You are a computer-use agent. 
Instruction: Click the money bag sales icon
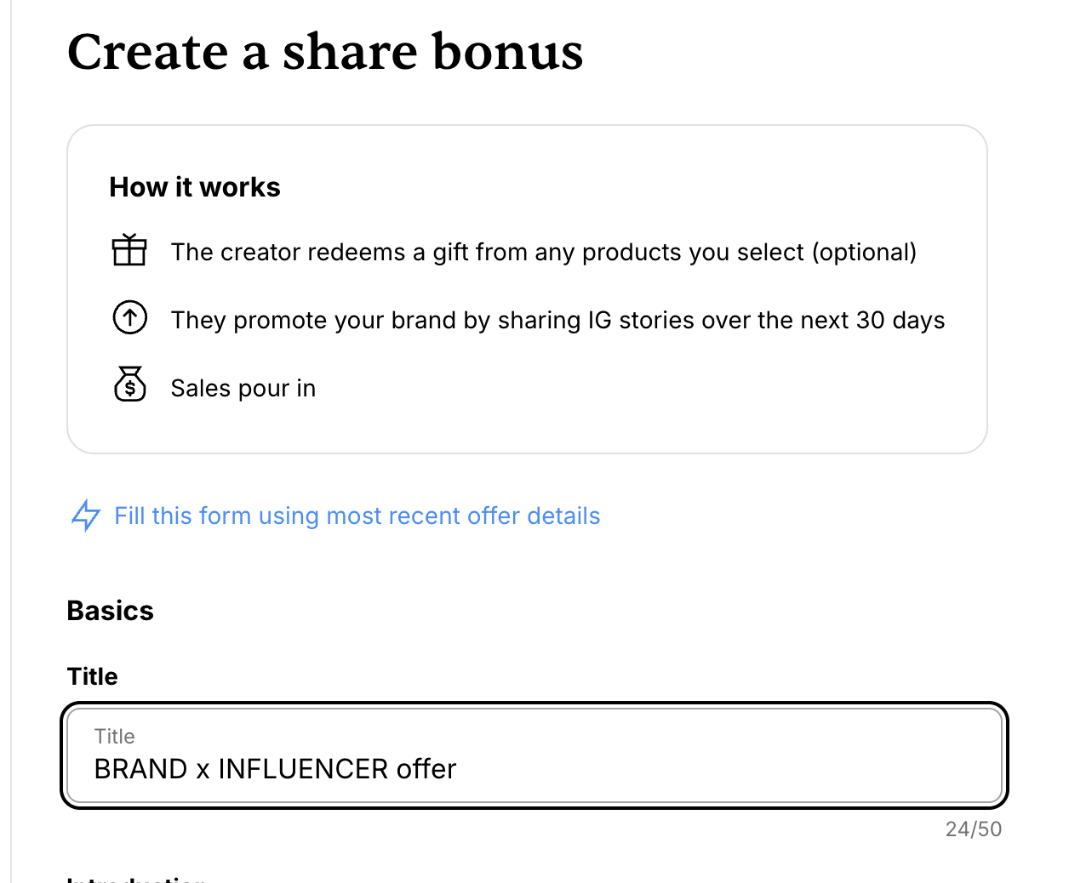point(129,385)
